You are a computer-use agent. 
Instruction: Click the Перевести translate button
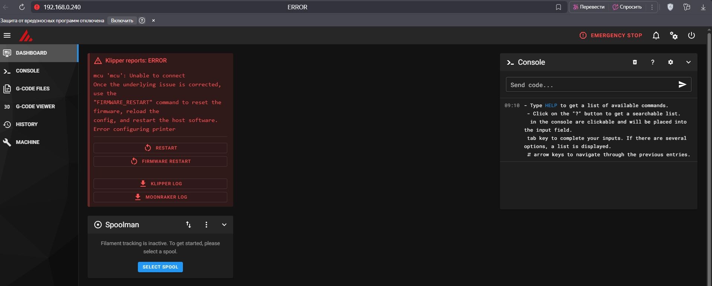[589, 7]
